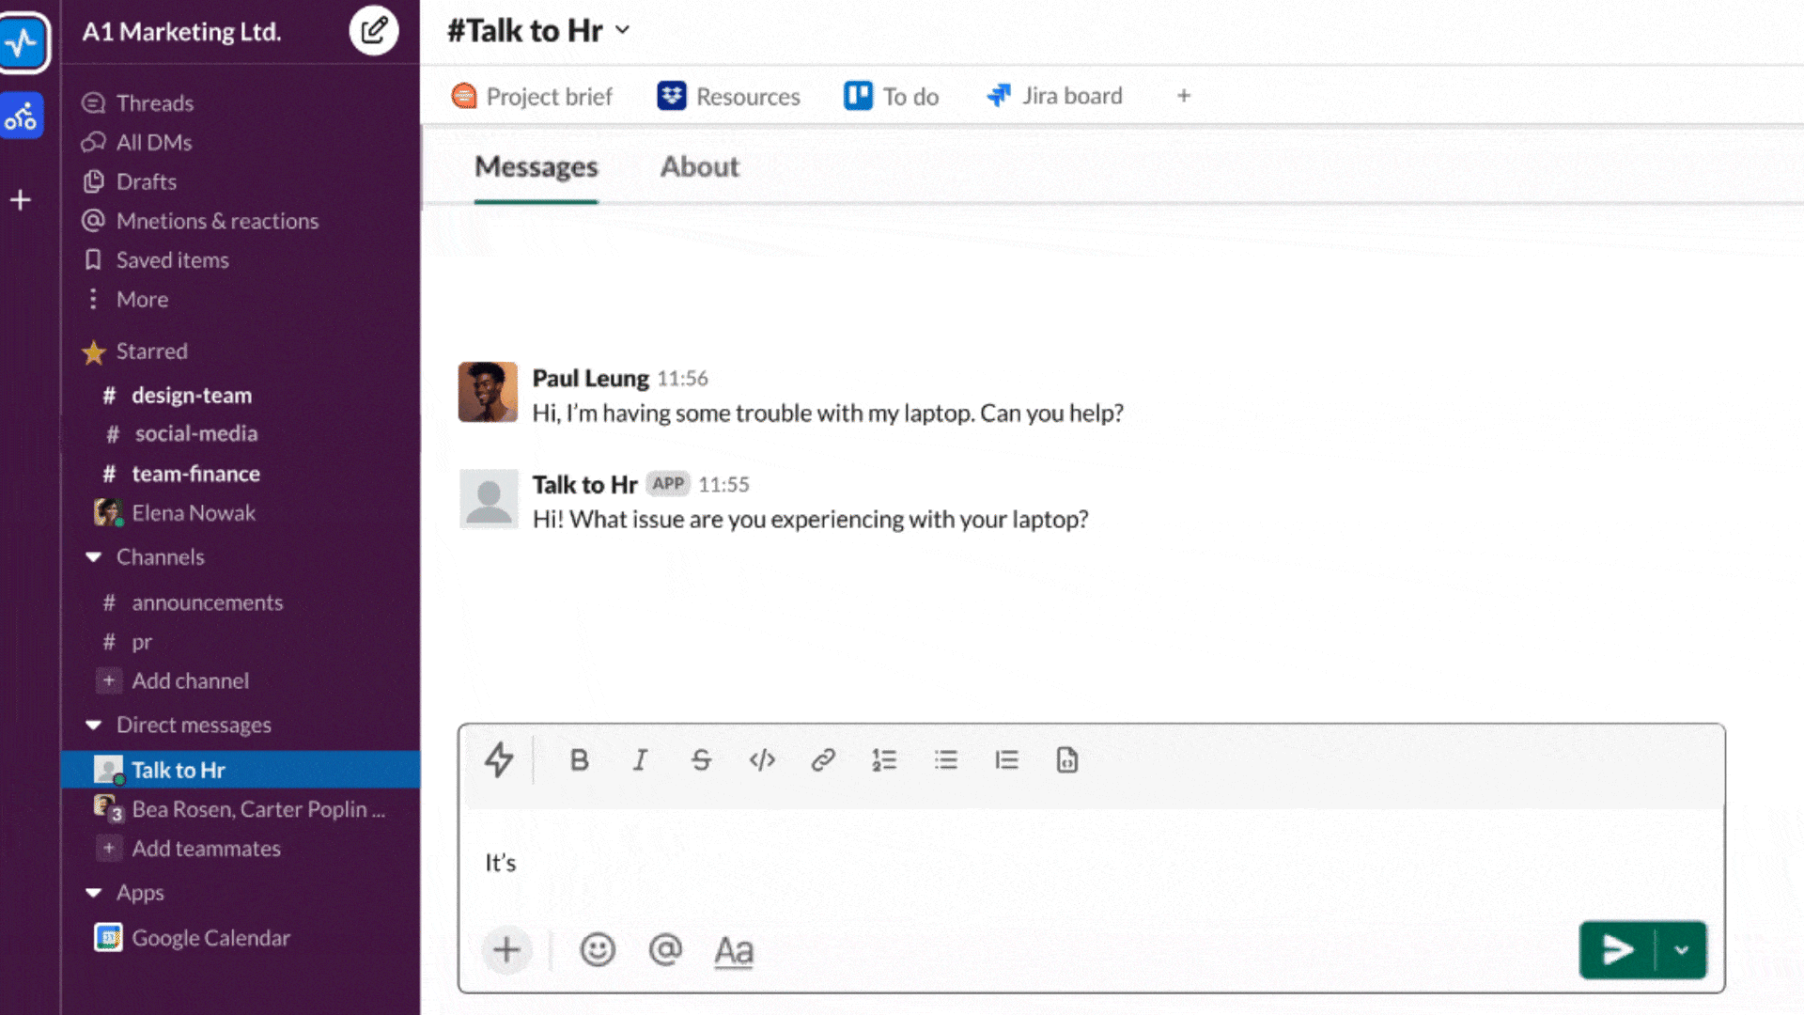This screenshot has height=1015, width=1804.
Task: Mention someone with the @ icon
Action: [x=666, y=950]
